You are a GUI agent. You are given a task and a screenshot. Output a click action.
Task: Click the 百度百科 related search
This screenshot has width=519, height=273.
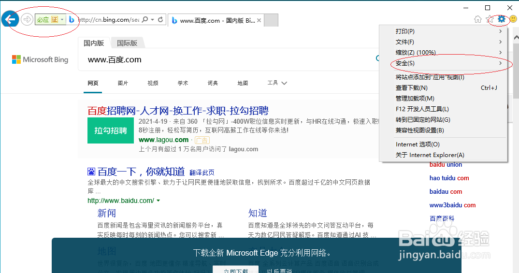click(442, 218)
